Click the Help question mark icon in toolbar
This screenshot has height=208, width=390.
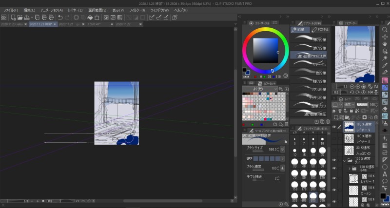175,18
